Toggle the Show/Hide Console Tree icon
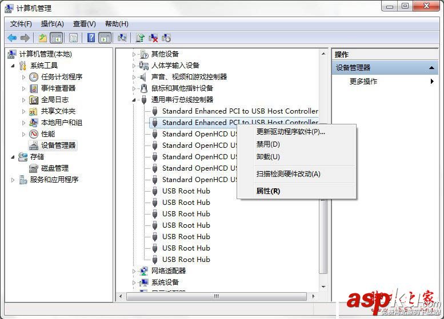The image size is (444, 319). coord(57,38)
